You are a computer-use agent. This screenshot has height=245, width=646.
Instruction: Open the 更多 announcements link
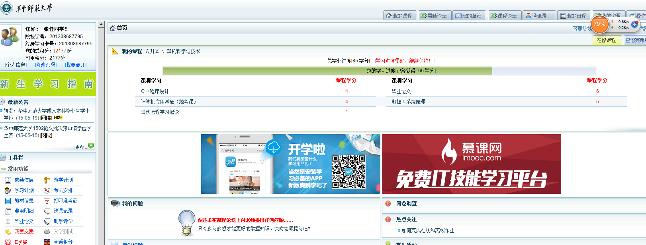click(x=81, y=147)
